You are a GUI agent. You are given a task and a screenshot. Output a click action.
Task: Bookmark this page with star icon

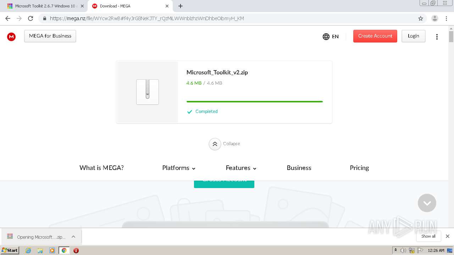click(421, 18)
